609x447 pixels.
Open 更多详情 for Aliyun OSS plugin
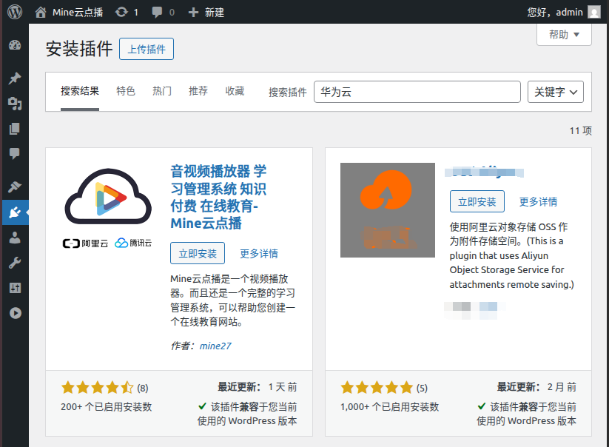538,201
